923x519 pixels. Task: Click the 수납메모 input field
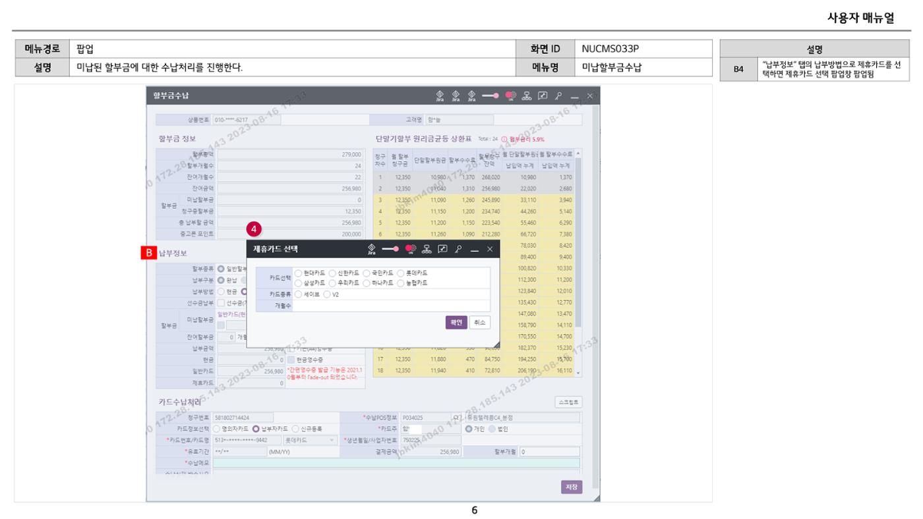click(x=396, y=463)
